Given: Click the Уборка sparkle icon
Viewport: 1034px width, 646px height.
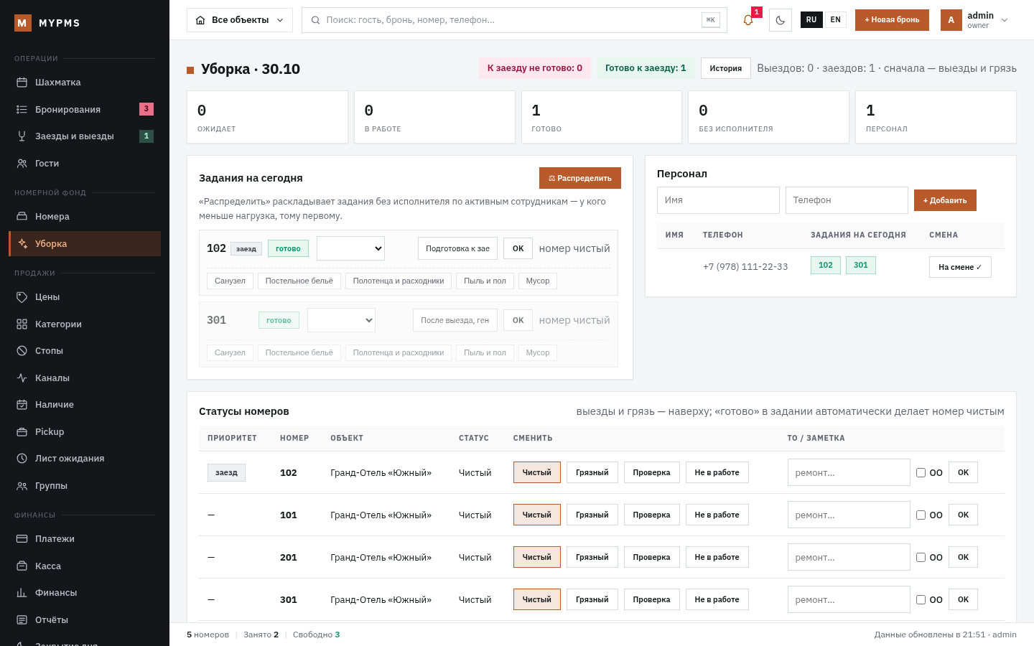Looking at the screenshot, I should click(x=23, y=243).
